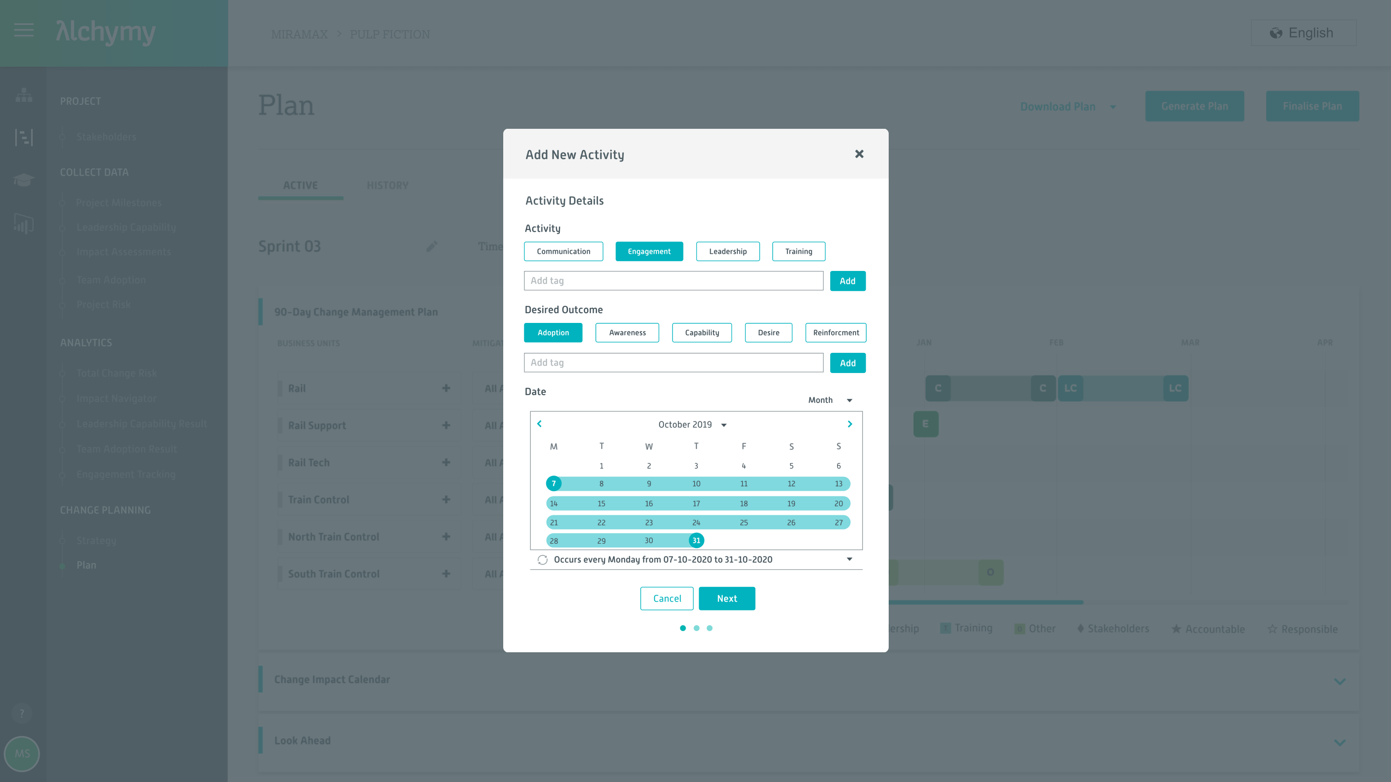The height and width of the screenshot is (782, 1391).
Task: Open the MS user avatar
Action: pos(22,754)
